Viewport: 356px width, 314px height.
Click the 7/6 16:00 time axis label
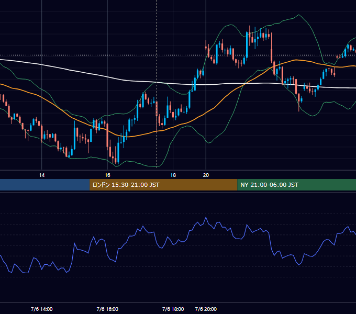[x=107, y=309]
